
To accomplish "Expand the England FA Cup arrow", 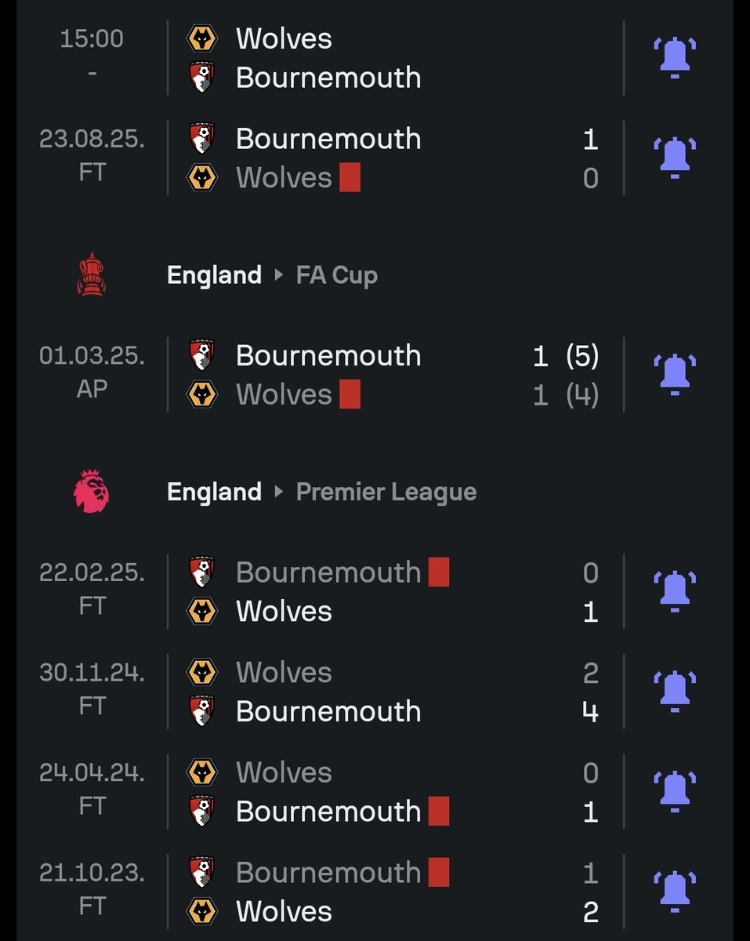I will tap(278, 275).
